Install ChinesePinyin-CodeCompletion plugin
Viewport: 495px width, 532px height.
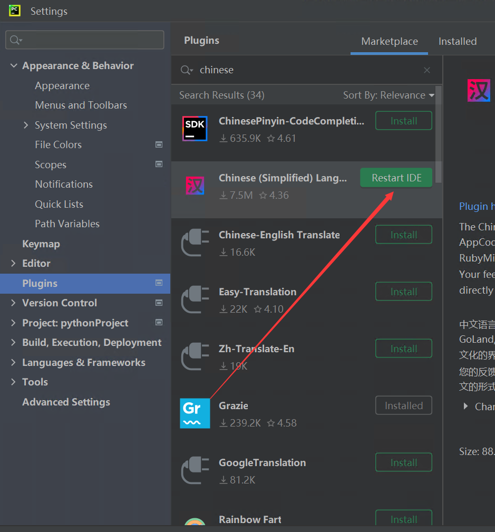(404, 120)
